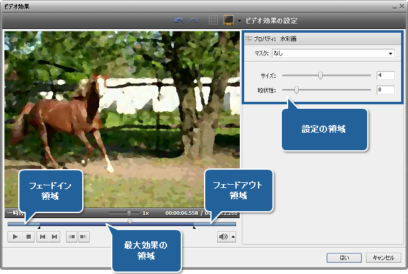Image resolution: width=408 pixels, height=274 pixels.
Task: Click the playback speed slider handle
Action: coord(129,213)
